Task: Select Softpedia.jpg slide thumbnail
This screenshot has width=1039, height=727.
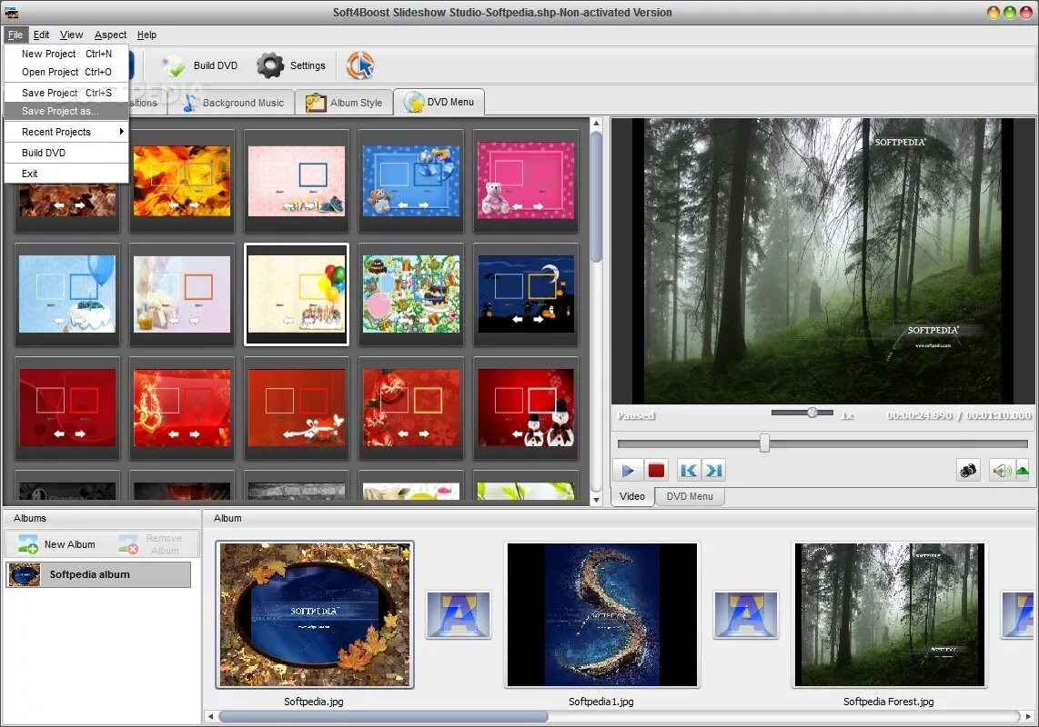Action: click(315, 615)
